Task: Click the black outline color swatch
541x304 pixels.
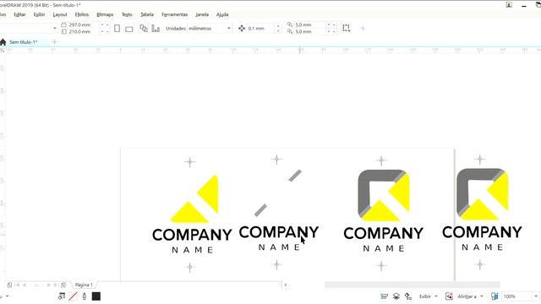Action: tap(96, 296)
